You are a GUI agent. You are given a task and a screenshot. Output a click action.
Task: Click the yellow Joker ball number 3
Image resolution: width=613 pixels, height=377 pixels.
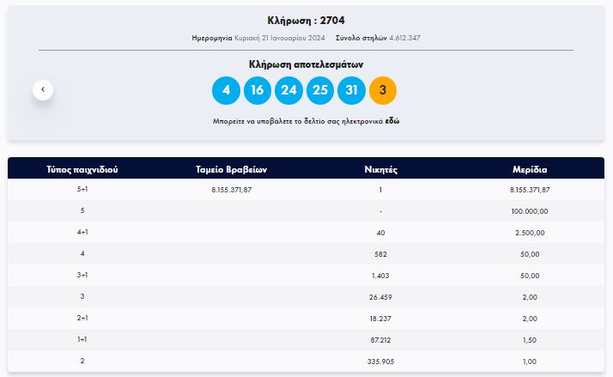[382, 90]
